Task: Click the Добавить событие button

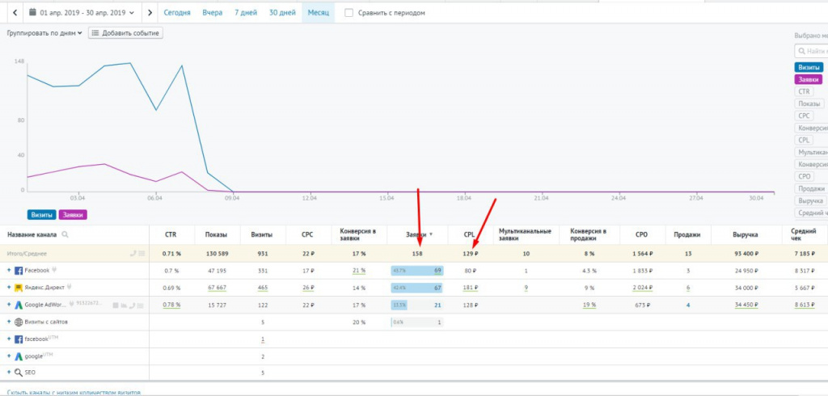Action: click(125, 33)
